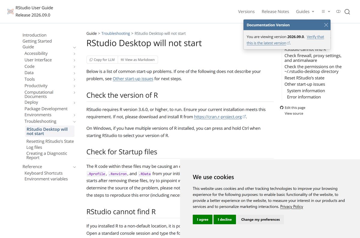Open the Privacy Policy link
Viewport: 360px width, 238px height.
click(292, 206)
